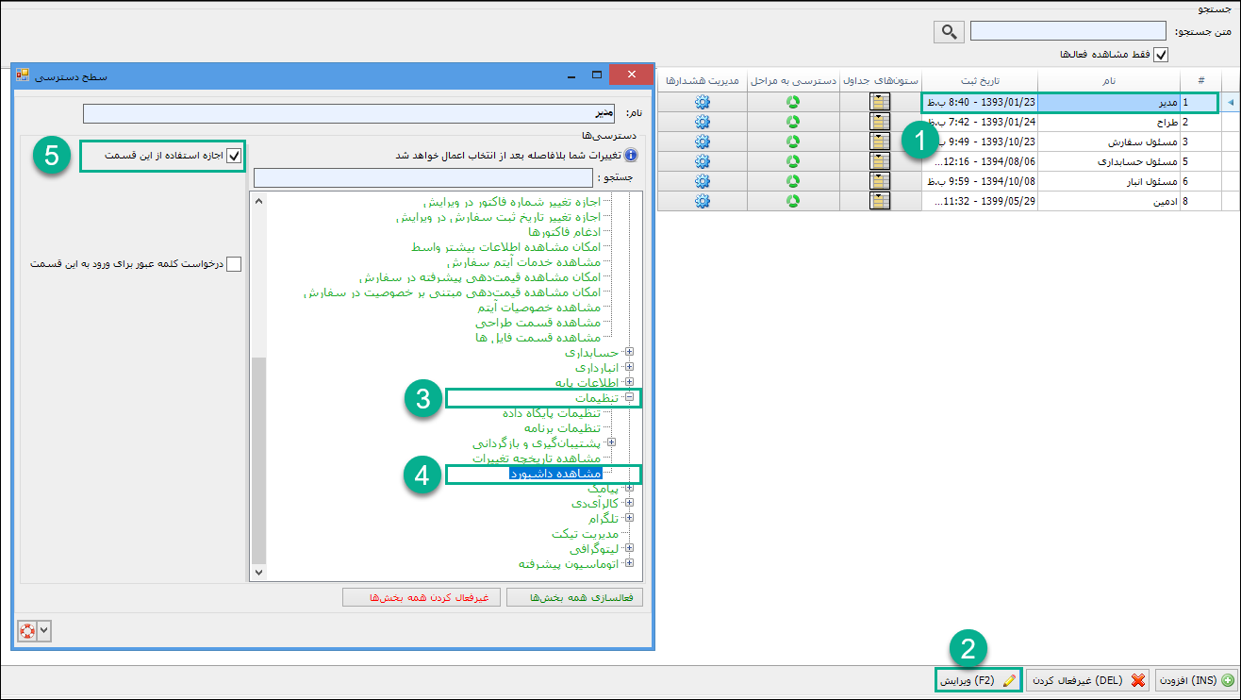Collapse the تنظیمات tree node
This screenshot has width=1241, height=700.
[x=629, y=398]
